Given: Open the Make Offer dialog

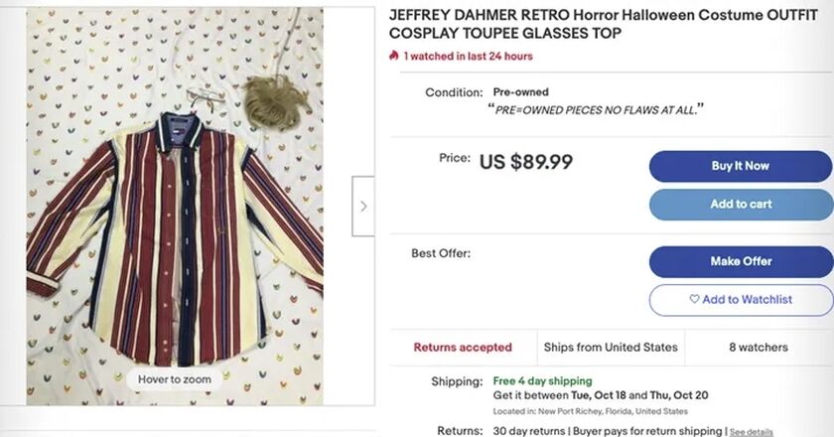Looking at the screenshot, I should (741, 261).
